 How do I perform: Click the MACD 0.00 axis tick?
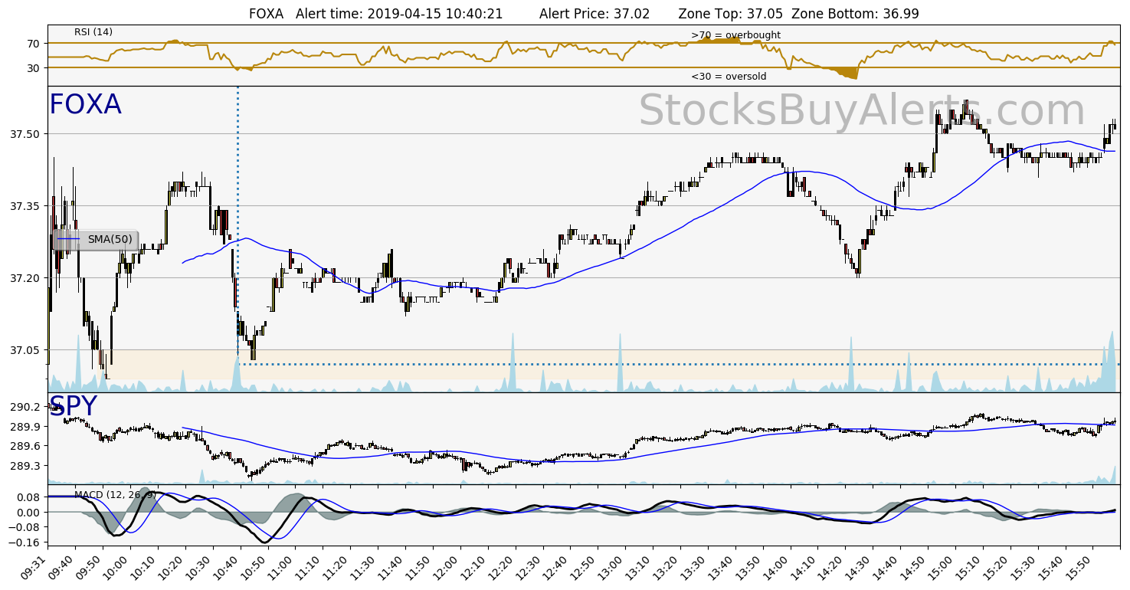point(28,512)
